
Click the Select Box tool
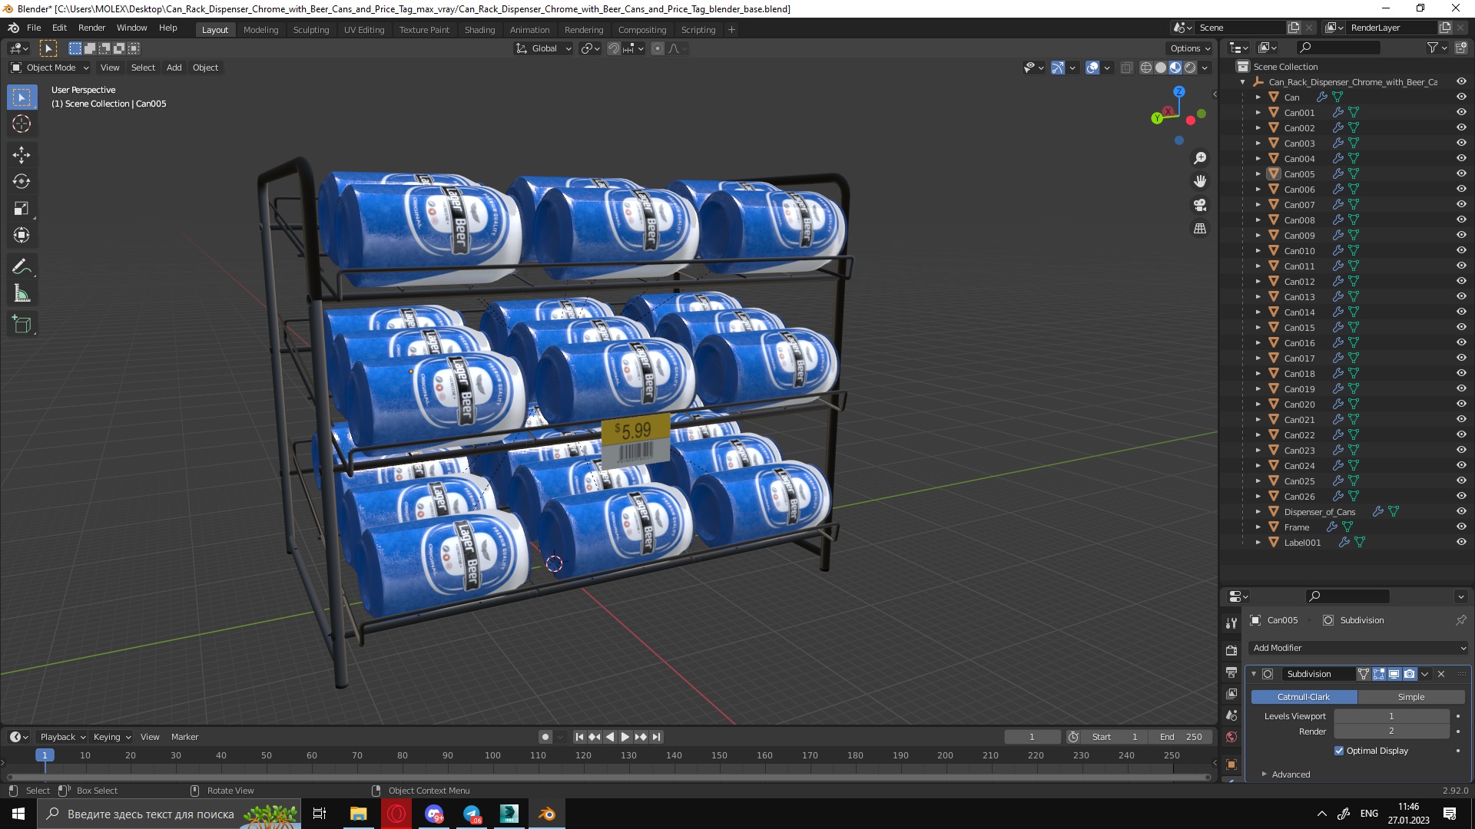[22, 97]
